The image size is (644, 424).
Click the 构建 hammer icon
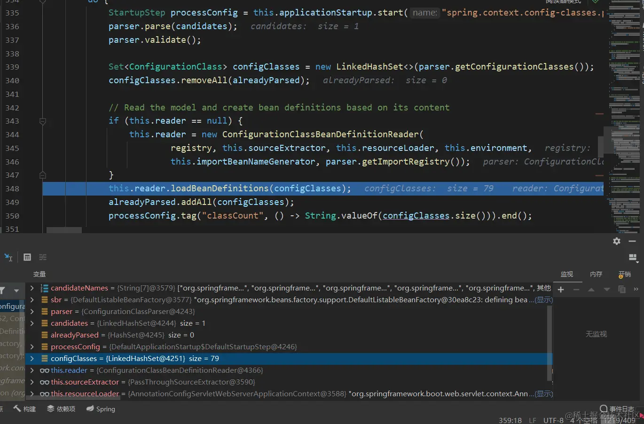[17, 408]
